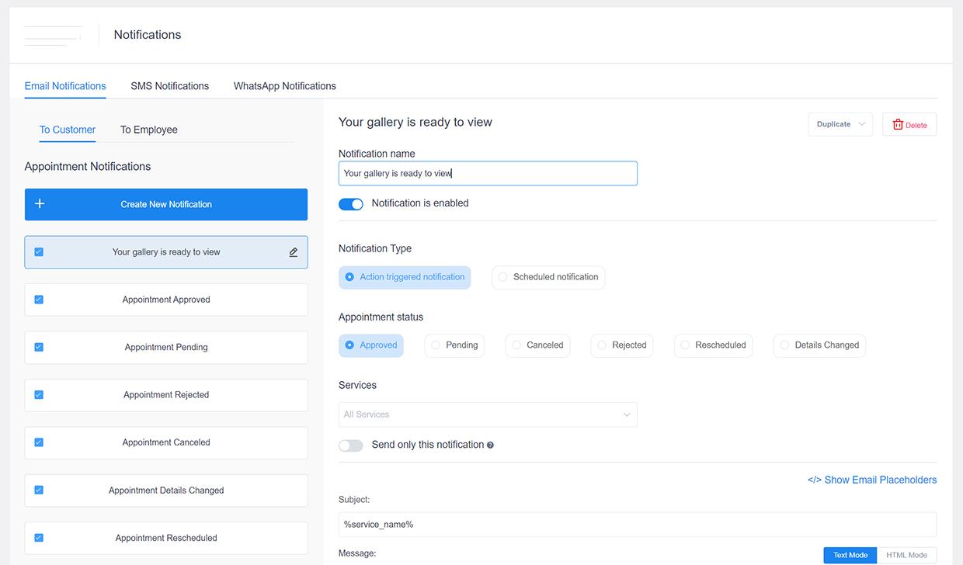Select the Your gallery is ready notification row

coord(166,252)
